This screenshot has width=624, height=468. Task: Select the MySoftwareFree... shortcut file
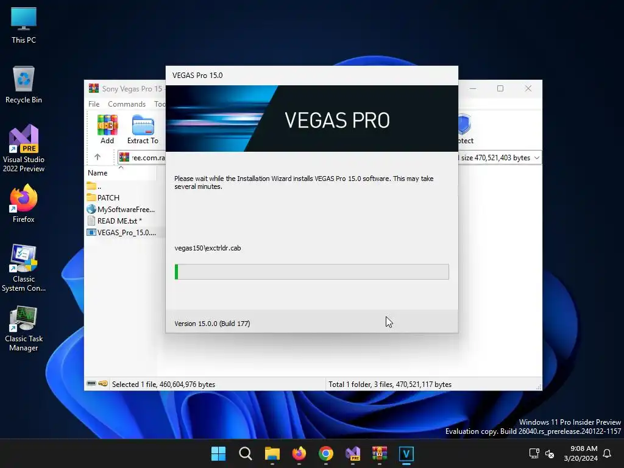pyautogui.click(x=120, y=210)
